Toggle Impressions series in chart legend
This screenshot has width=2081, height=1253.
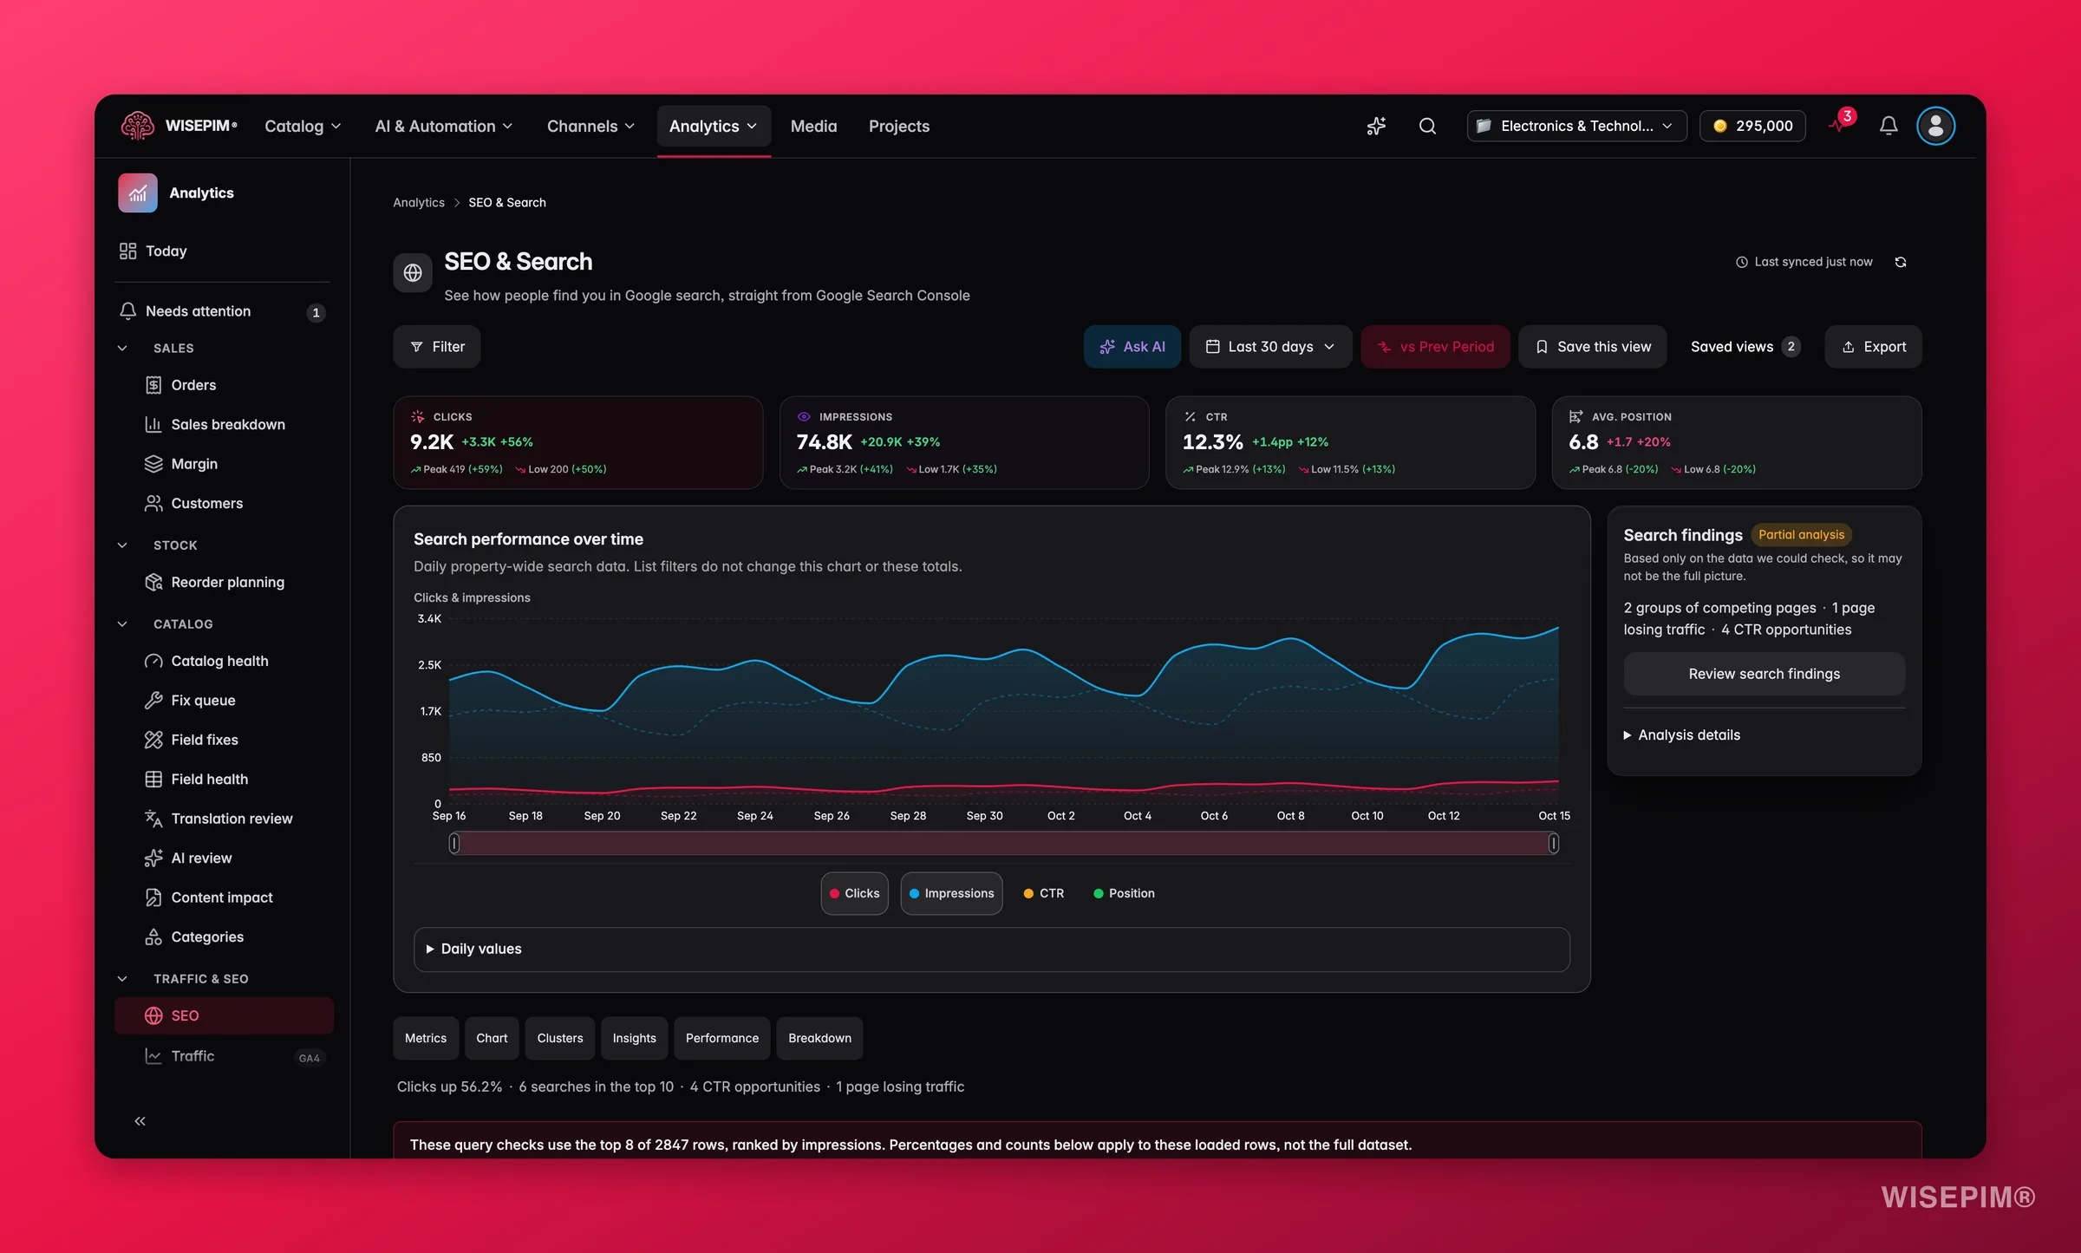[x=951, y=893]
